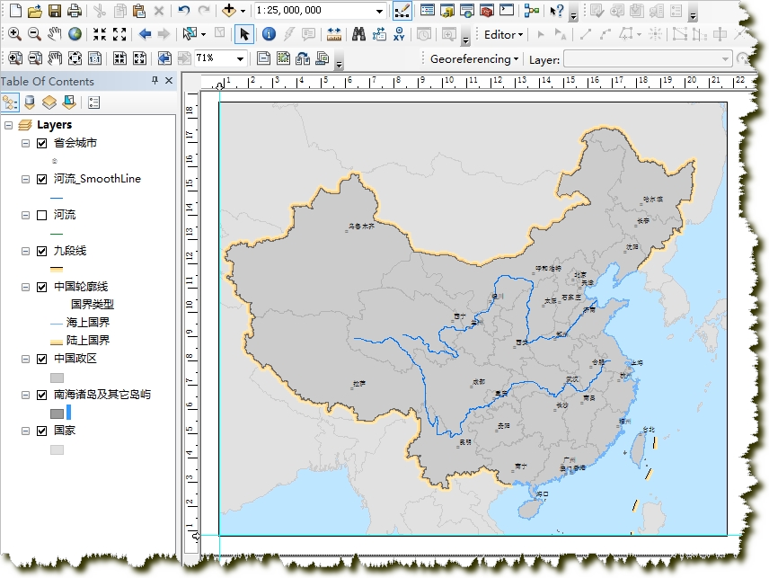Viewport: 769px width, 578px height.
Task: Activate the Pan hand tool
Action: [54, 34]
